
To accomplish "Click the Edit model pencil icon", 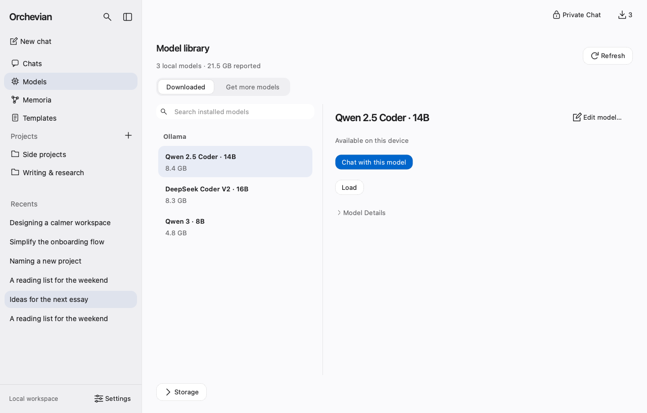I will (x=577, y=117).
